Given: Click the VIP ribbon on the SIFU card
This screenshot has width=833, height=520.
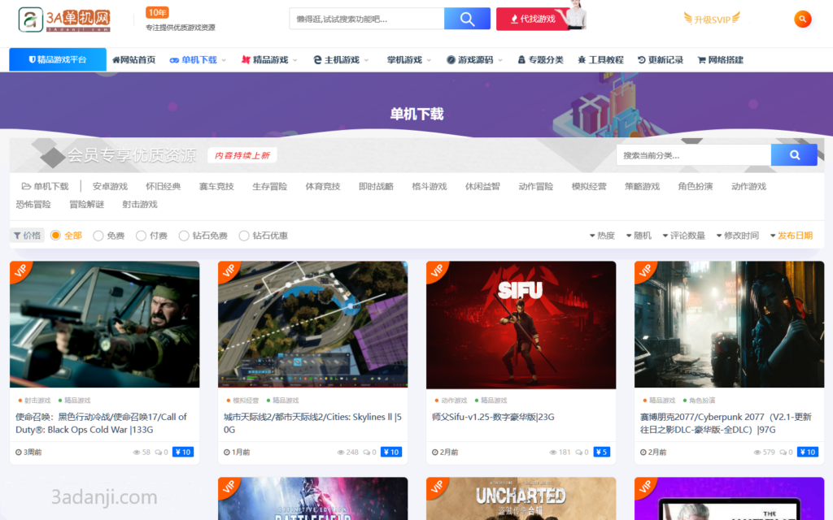Looking at the screenshot, I should click(437, 271).
